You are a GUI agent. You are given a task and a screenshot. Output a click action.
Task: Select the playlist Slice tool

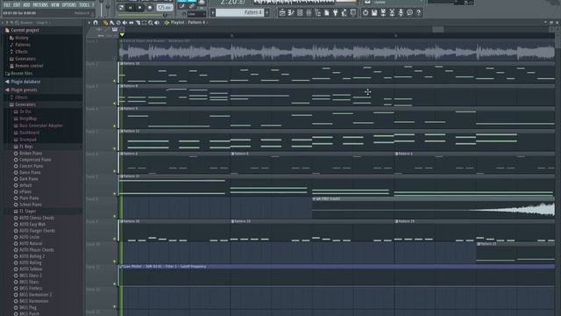138,23
